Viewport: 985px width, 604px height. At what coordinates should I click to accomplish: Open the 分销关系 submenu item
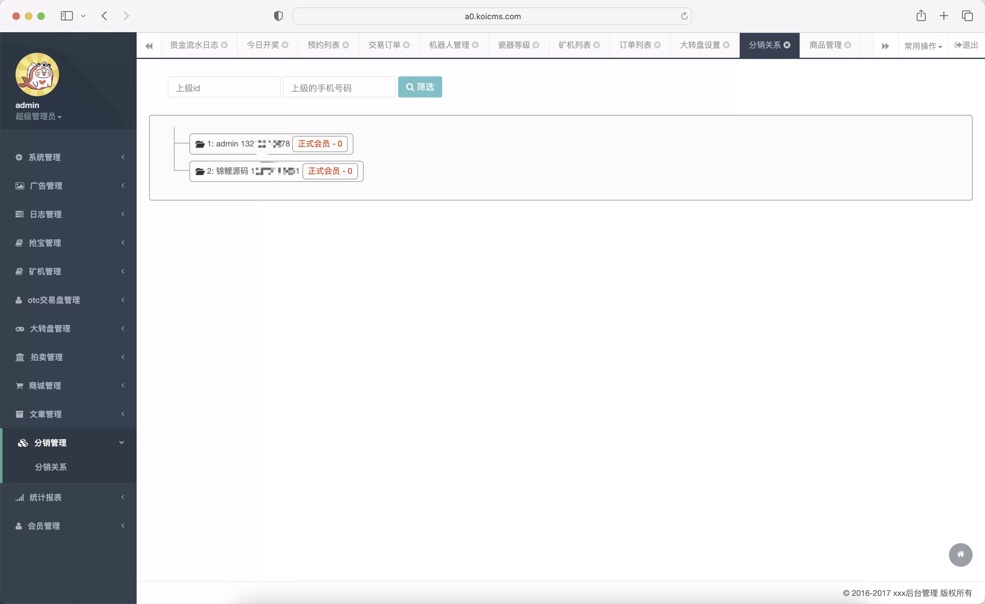51,467
